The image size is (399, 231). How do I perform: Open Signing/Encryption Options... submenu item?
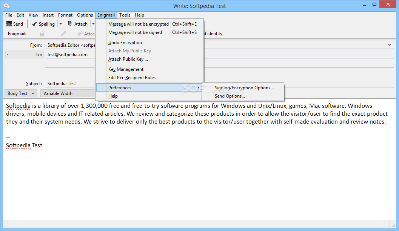point(243,88)
